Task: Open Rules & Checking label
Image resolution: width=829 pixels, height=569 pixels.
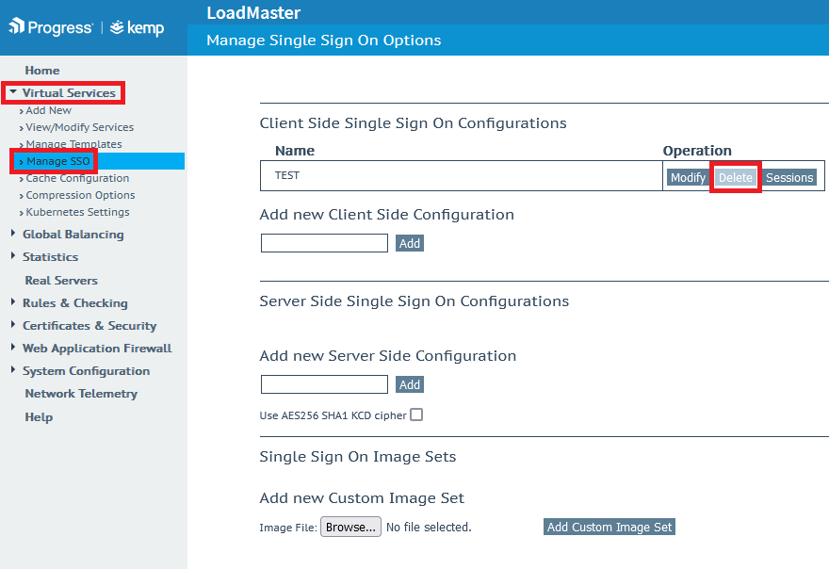Action: (75, 303)
